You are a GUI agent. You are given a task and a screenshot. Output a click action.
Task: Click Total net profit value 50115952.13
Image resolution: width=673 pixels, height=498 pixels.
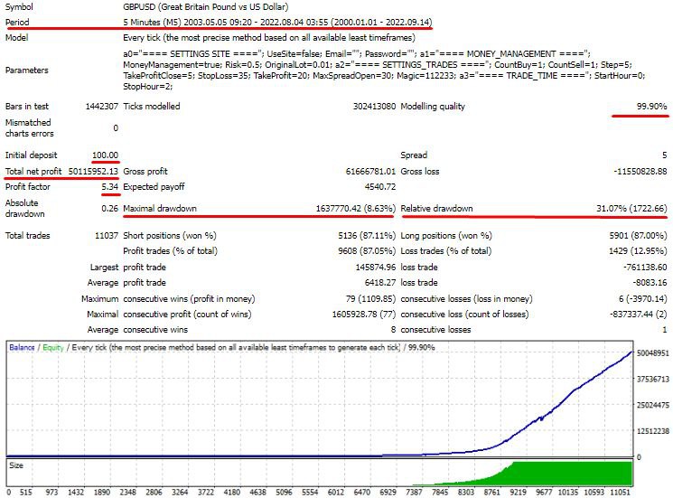(93, 172)
